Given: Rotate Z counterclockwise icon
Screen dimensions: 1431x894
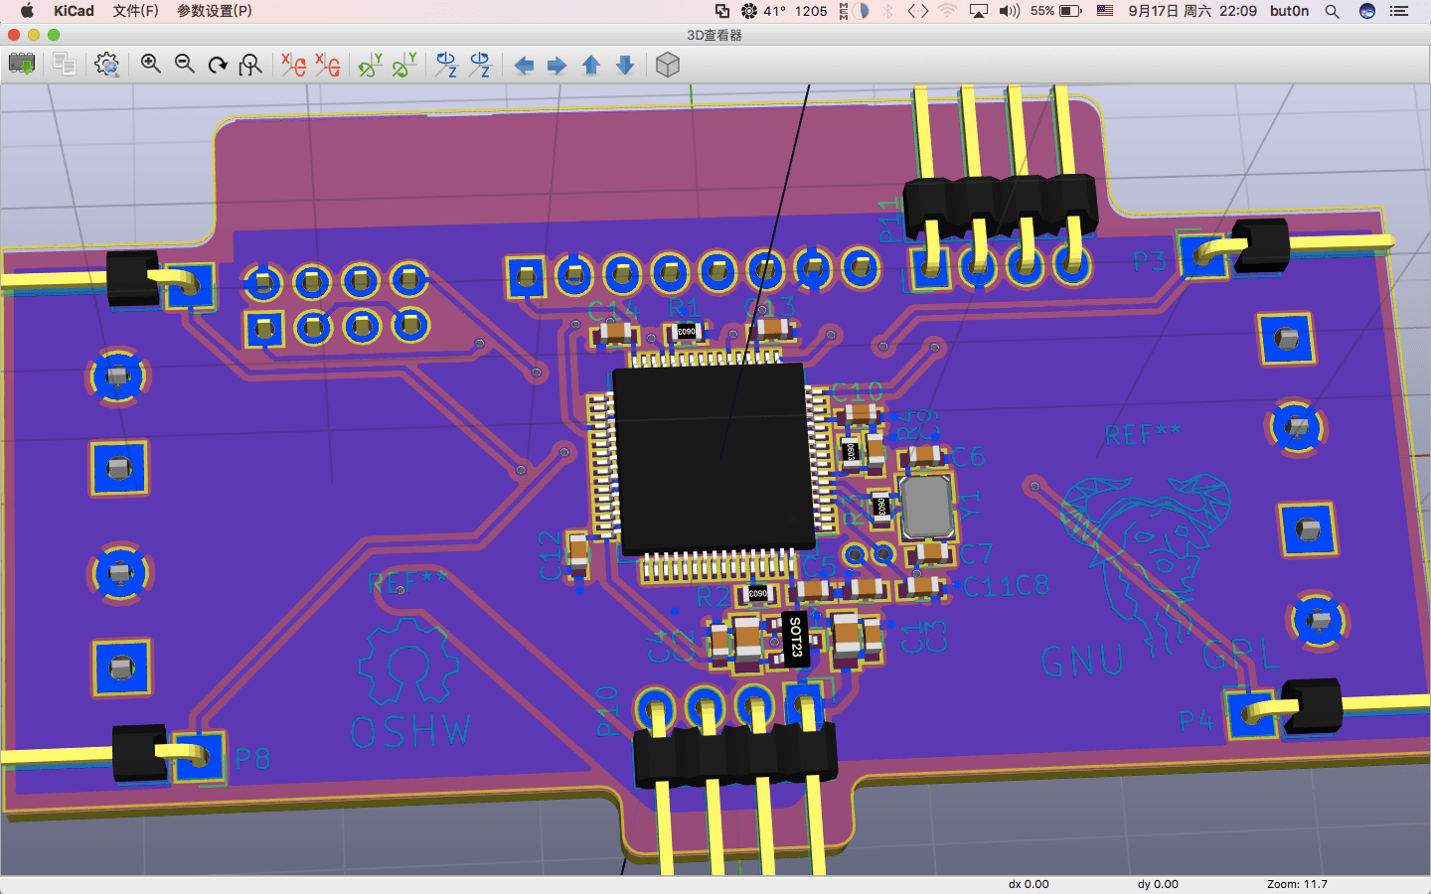Looking at the screenshot, I should coord(480,65).
